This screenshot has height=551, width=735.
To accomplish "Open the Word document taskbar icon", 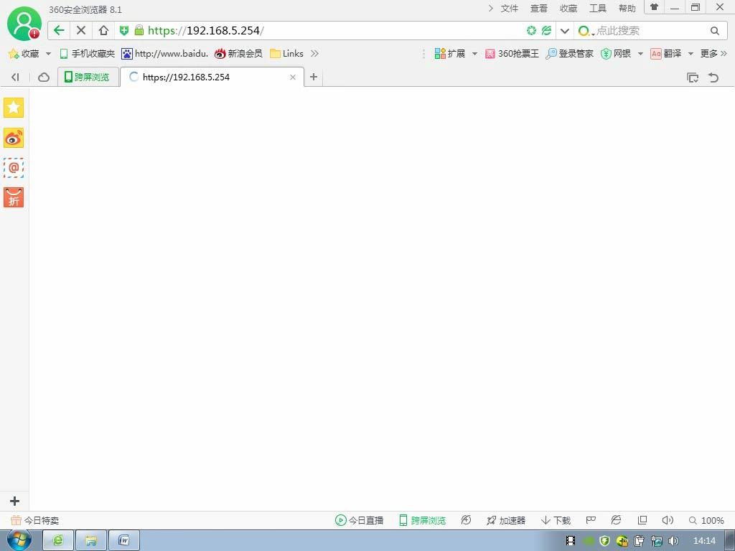I will 123,541.
